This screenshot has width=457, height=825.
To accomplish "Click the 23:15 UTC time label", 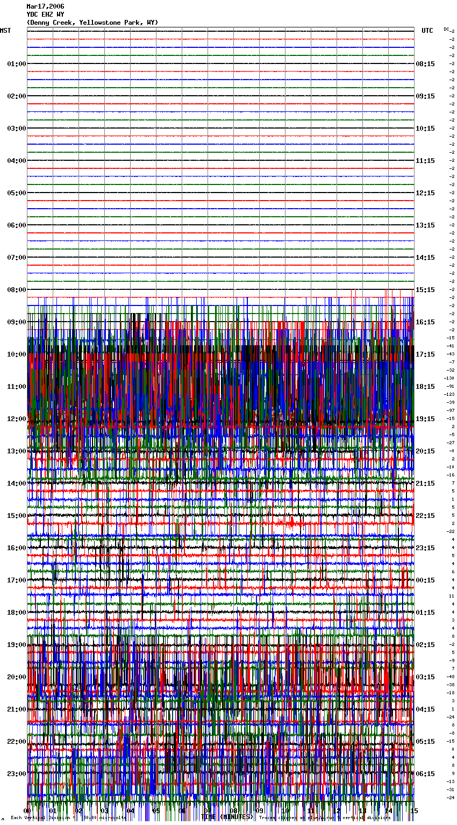I will click(x=425, y=548).
